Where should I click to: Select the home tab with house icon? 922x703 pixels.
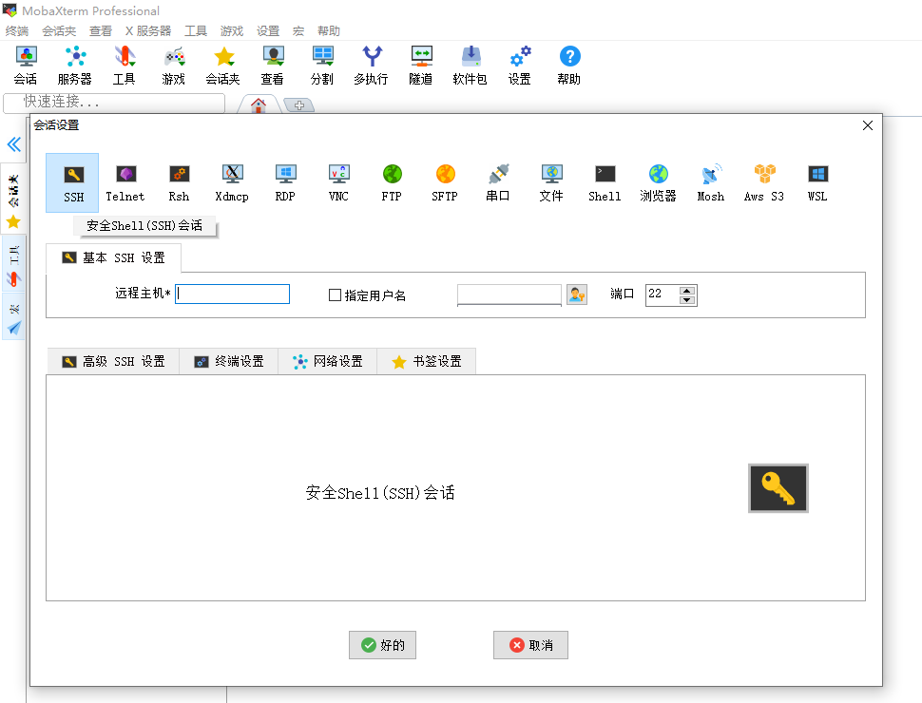[x=259, y=105]
